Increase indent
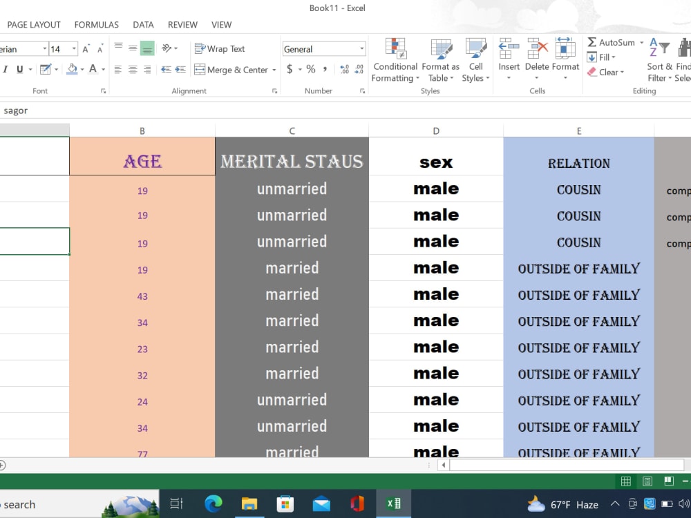 [180, 69]
